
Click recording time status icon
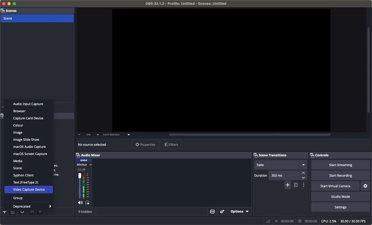(x=300, y=221)
